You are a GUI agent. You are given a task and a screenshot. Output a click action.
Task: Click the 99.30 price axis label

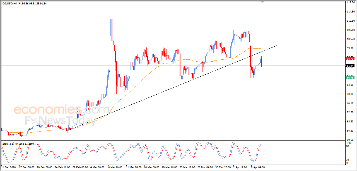(x=350, y=48)
